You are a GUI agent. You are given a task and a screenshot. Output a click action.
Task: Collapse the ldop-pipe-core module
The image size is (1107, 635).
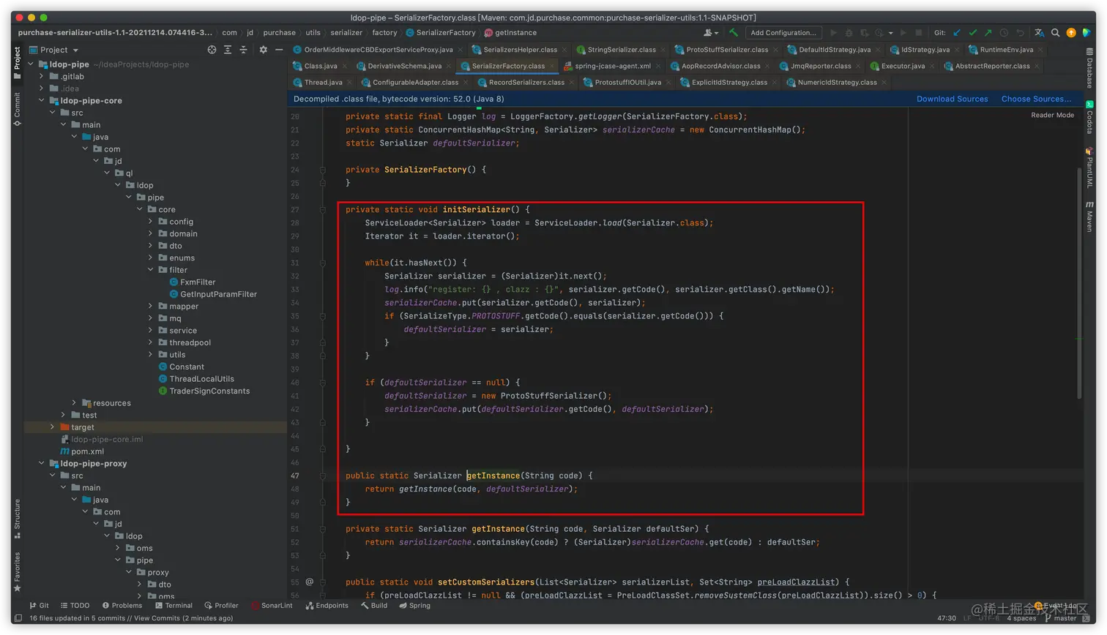click(x=42, y=100)
